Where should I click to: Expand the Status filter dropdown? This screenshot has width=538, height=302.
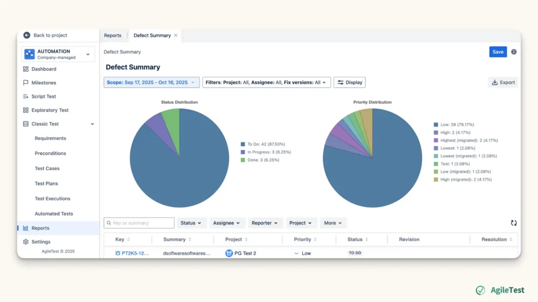[191, 223]
